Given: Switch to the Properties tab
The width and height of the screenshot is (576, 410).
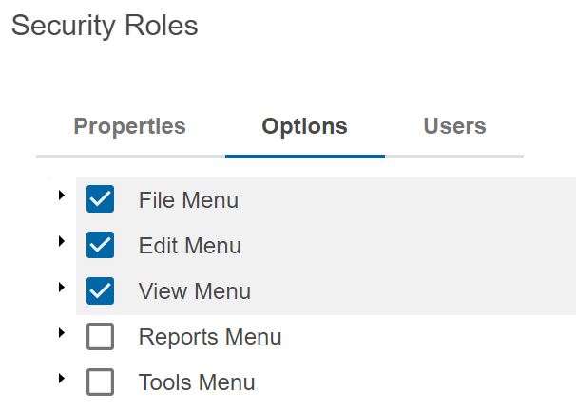Looking at the screenshot, I should (x=130, y=126).
